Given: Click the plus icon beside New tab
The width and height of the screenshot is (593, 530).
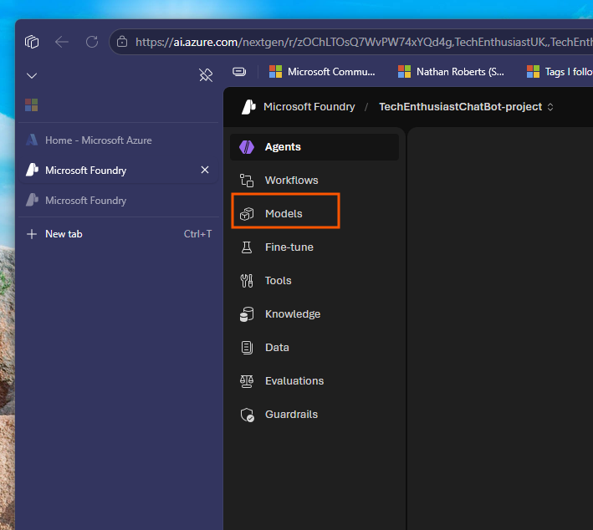Looking at the screenshot, I should (32, 234).
